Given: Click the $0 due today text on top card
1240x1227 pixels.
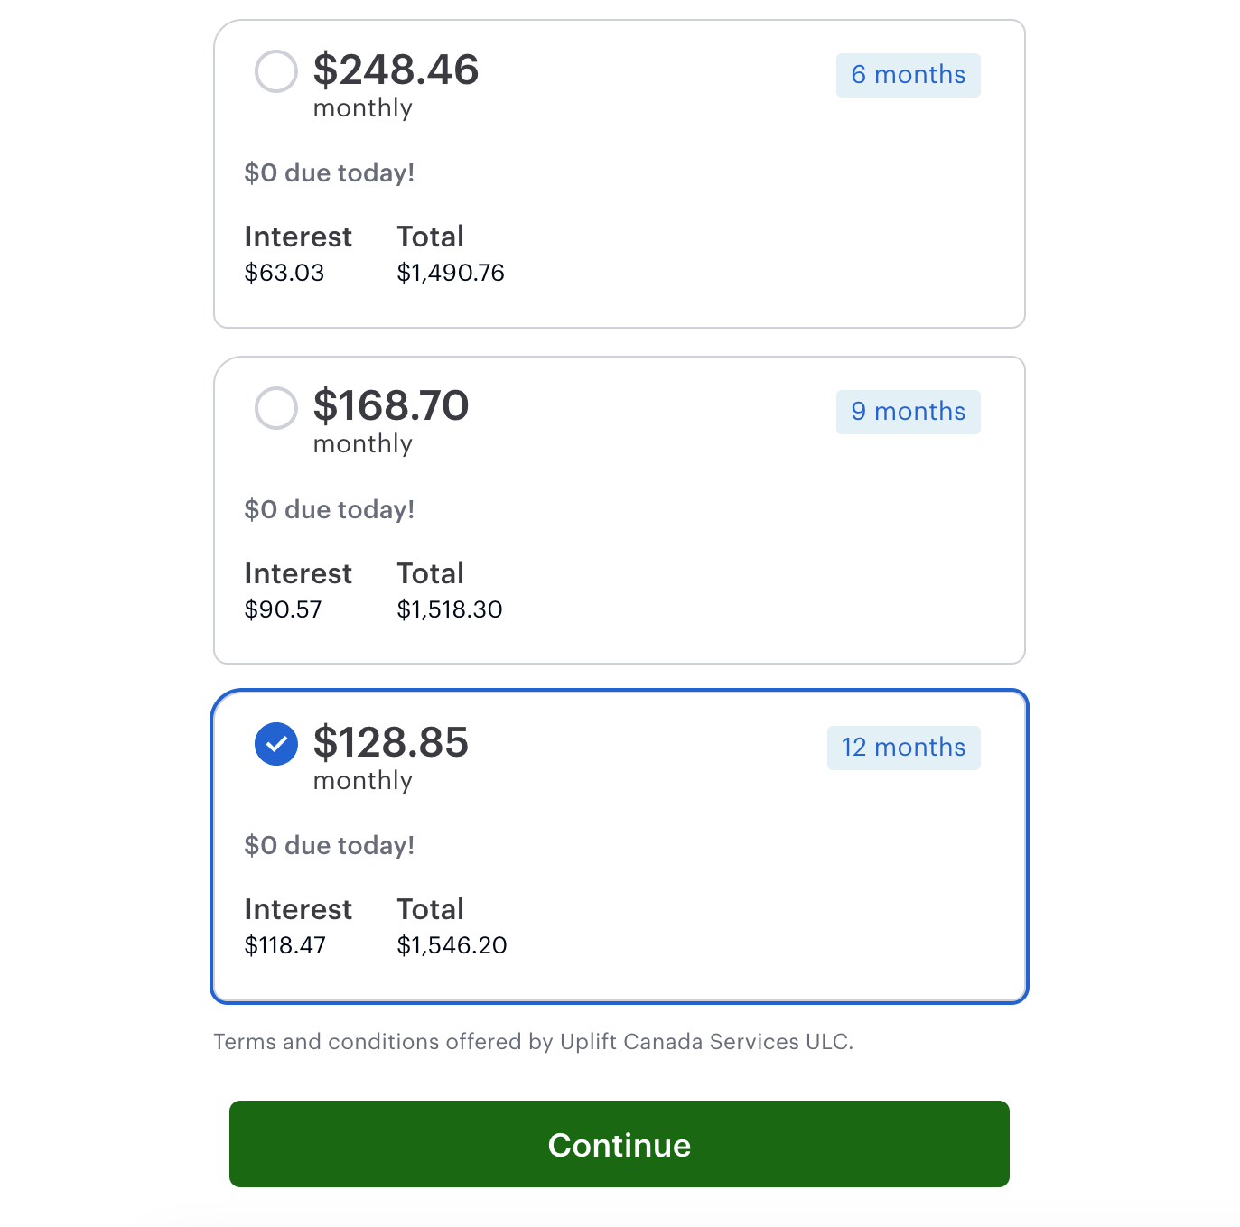Looking at the screenshot, I should pyautogui.click(x=329, y=172).
